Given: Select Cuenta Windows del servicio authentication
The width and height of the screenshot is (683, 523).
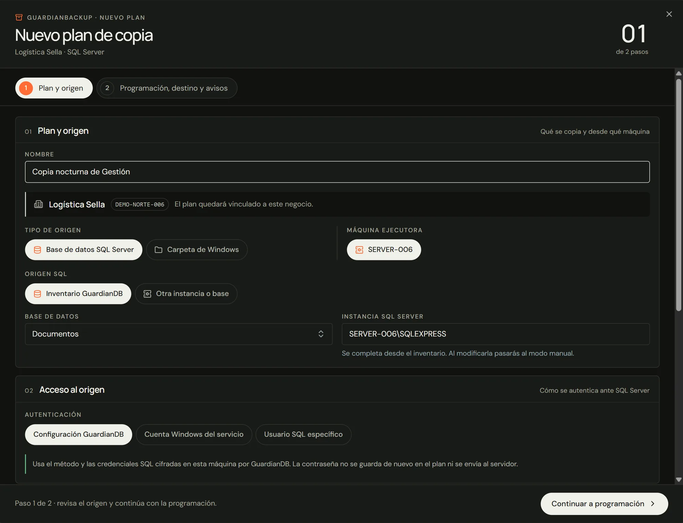Looking at the screenshot, I should [194, 434].
